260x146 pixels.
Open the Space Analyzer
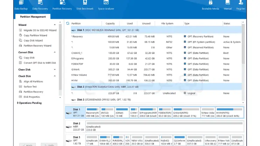click(106, 5)
